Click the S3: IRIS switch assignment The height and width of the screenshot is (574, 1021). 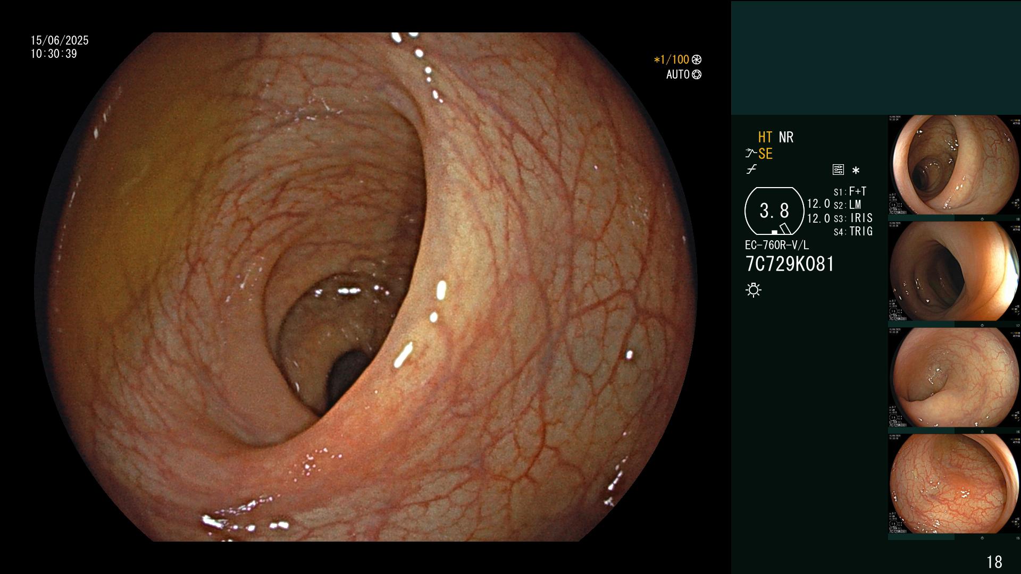853,218
